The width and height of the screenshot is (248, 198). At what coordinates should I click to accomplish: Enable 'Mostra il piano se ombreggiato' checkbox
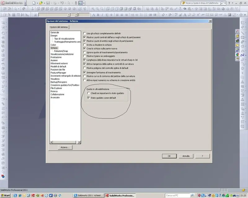[x=84, y=56]
